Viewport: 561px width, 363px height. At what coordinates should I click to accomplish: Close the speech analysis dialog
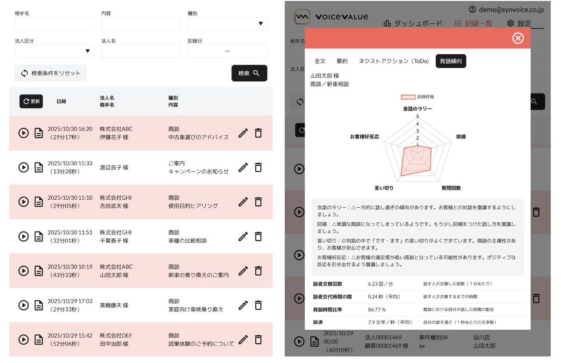[518, 38]
